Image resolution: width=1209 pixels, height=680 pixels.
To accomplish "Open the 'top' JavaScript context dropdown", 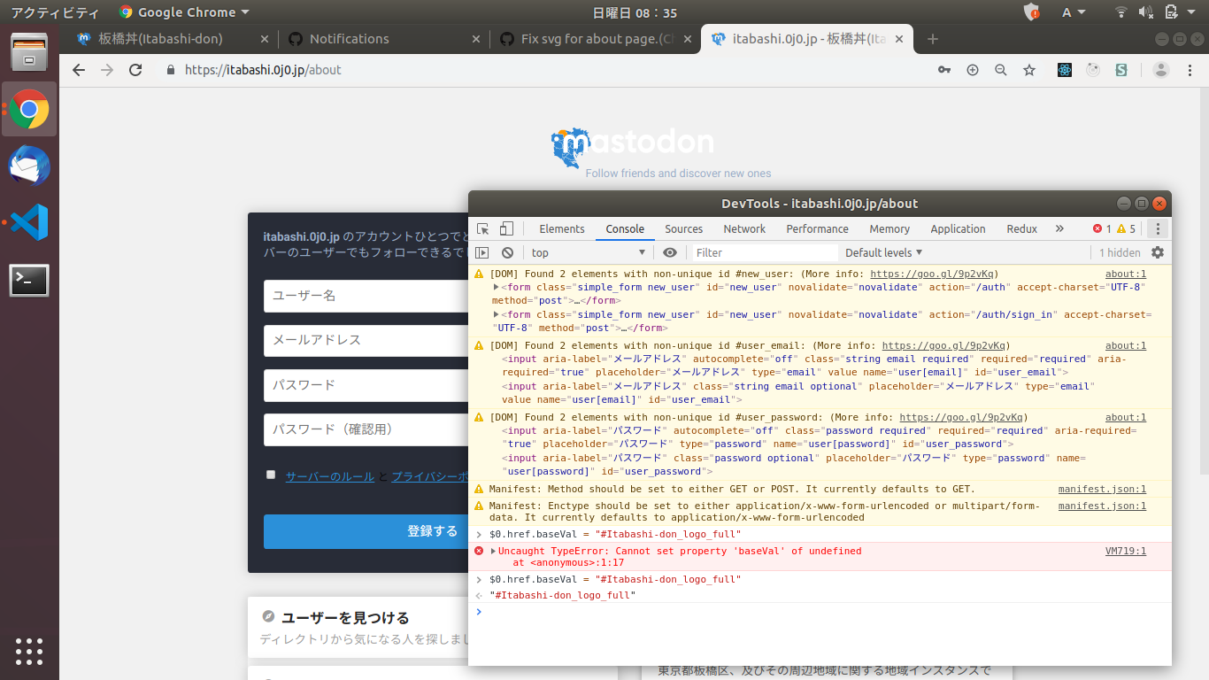I will [588, 252].
